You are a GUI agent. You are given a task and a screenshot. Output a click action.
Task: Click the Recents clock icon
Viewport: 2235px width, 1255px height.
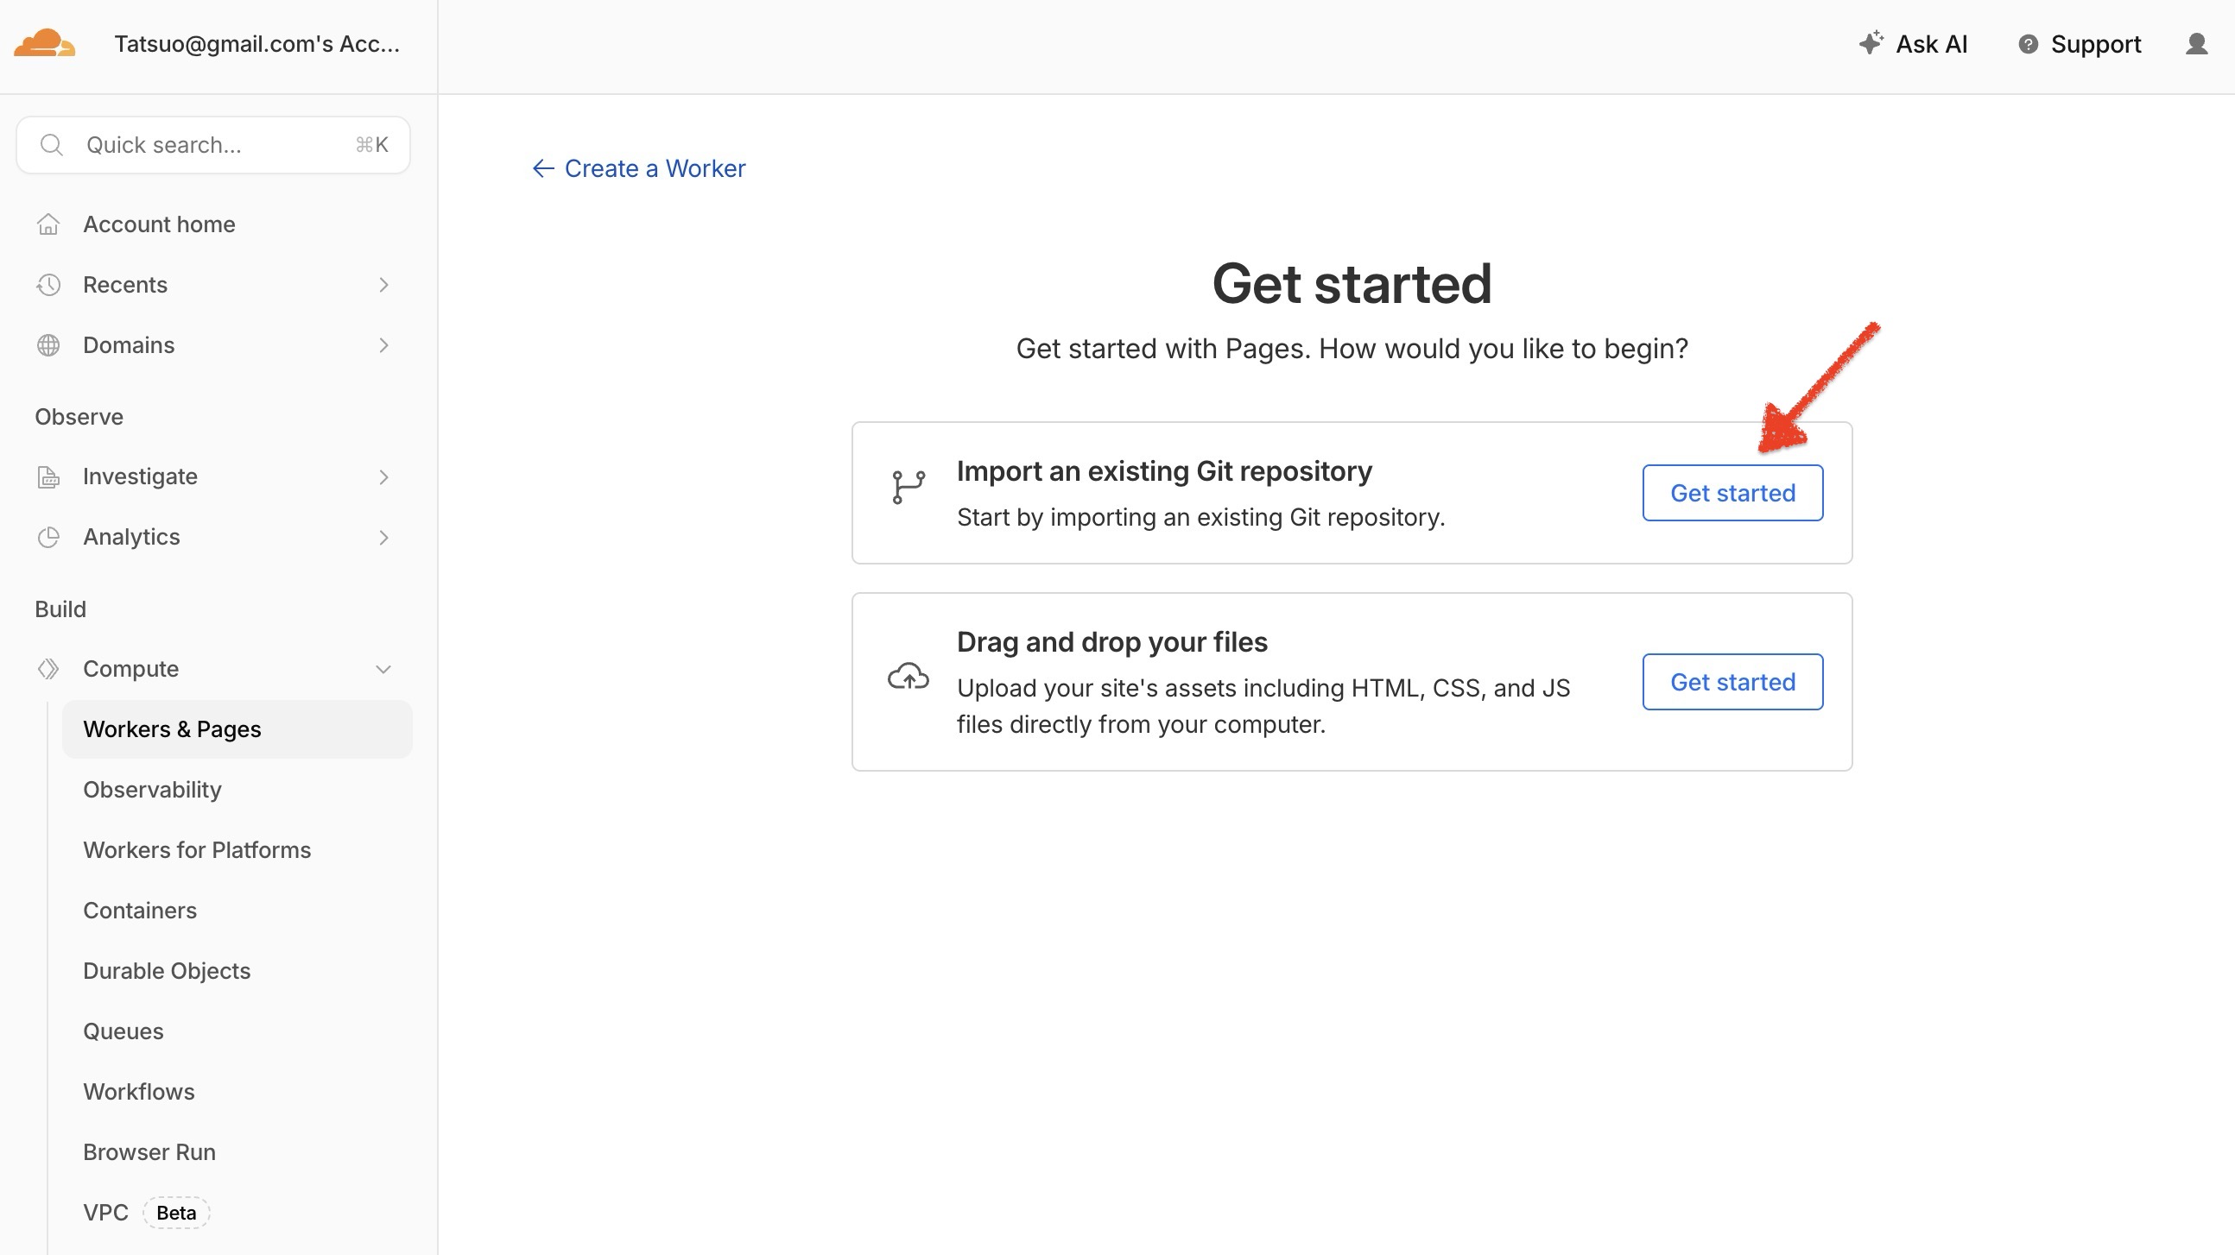[48, 285]
